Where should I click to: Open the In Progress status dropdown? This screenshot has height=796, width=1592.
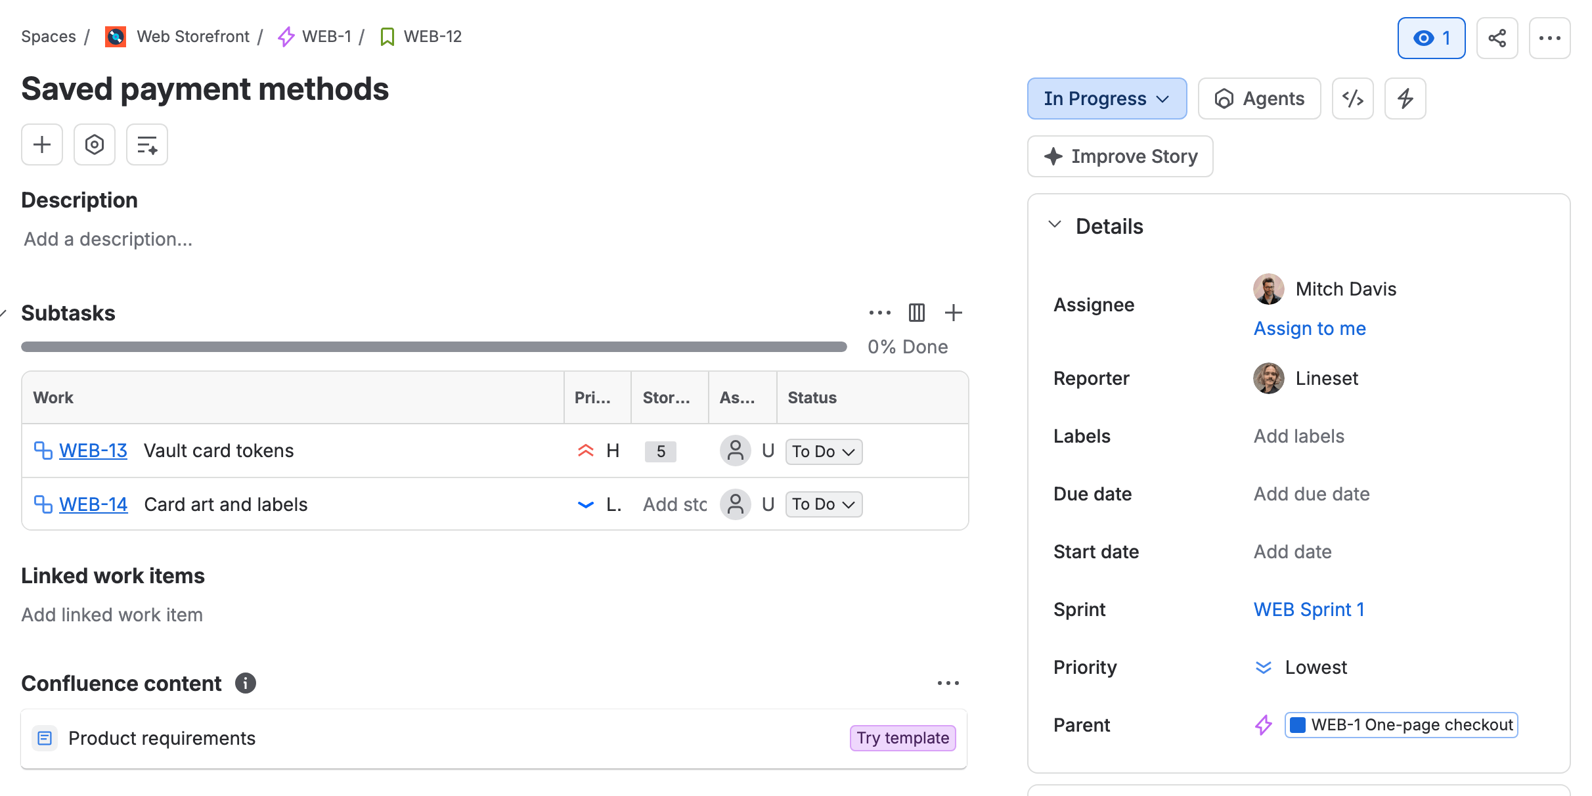[x=1107, y=99]
